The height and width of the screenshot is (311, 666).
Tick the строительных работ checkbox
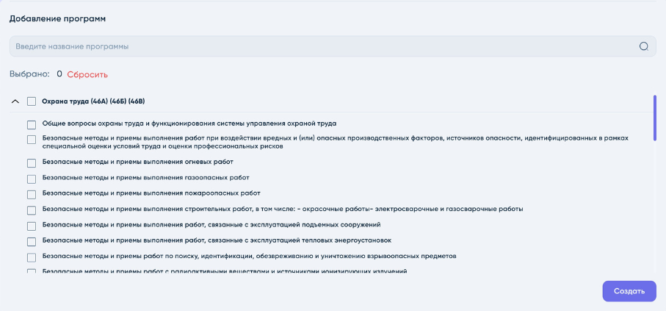(x=32, y=210)
